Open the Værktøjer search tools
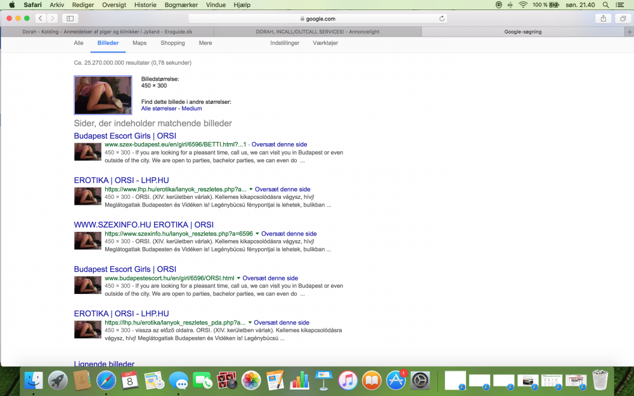Screen dimensions: 634x396 tap(325, 43)
